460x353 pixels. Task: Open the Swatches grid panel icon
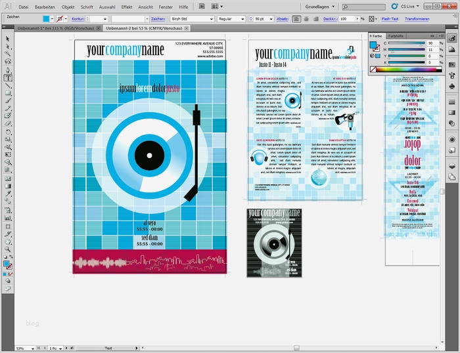coord(452,64)
